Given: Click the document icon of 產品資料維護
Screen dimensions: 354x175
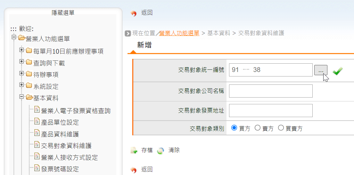Looking at the screenshot, I should pos(37,133).
